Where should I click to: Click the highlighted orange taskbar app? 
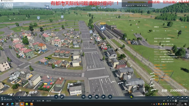[x=22, y=104]
